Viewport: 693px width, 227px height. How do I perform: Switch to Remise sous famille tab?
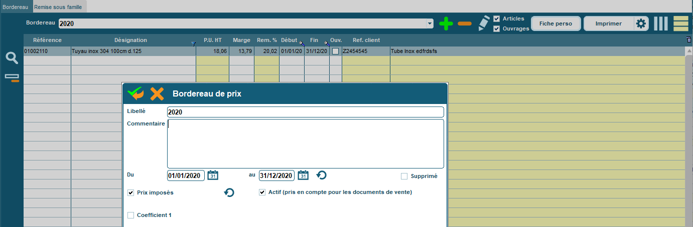59,6
